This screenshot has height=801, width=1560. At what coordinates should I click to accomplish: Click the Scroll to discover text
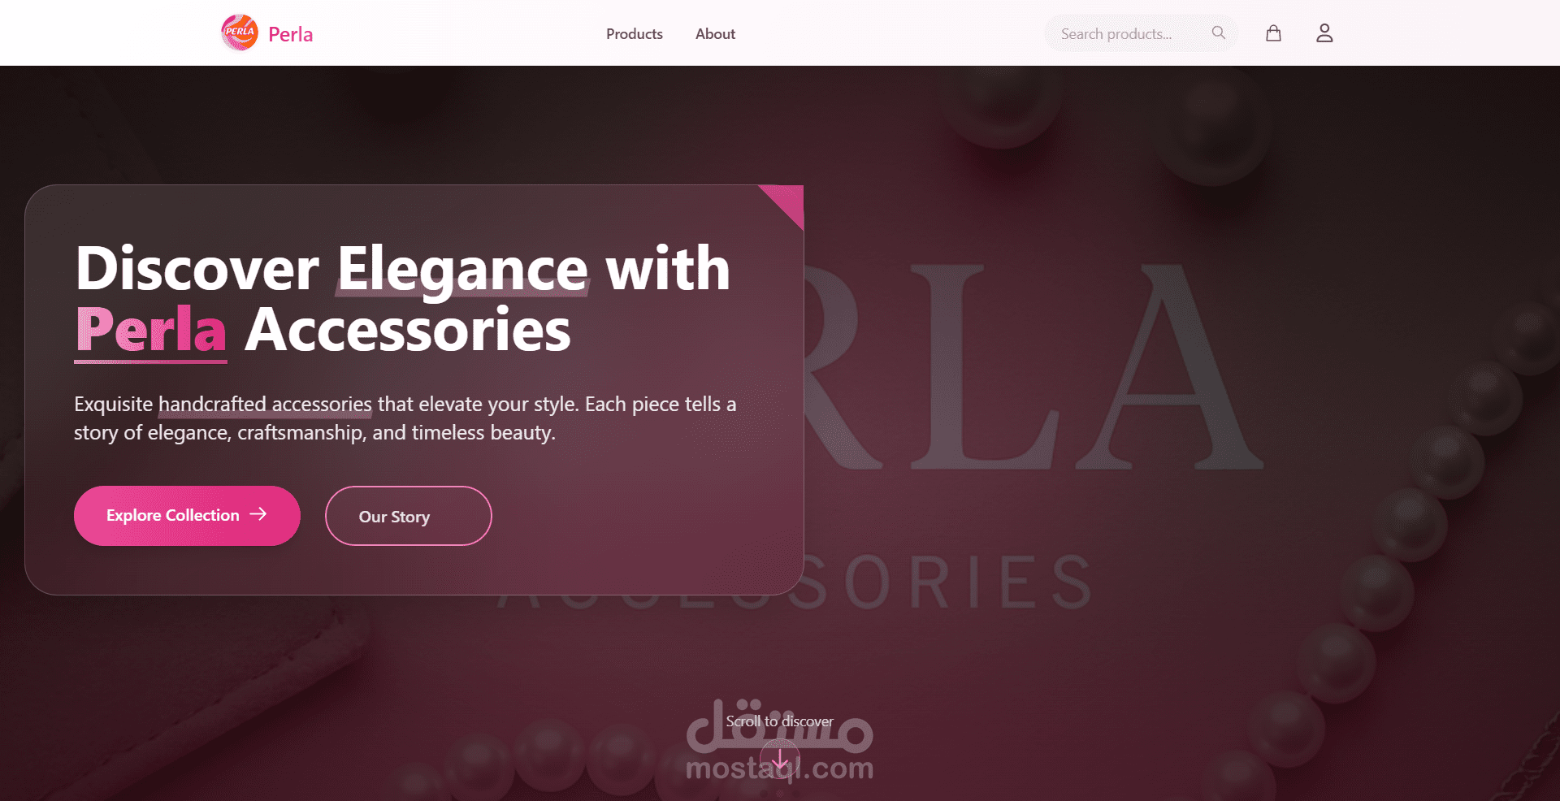coord(780,721)
